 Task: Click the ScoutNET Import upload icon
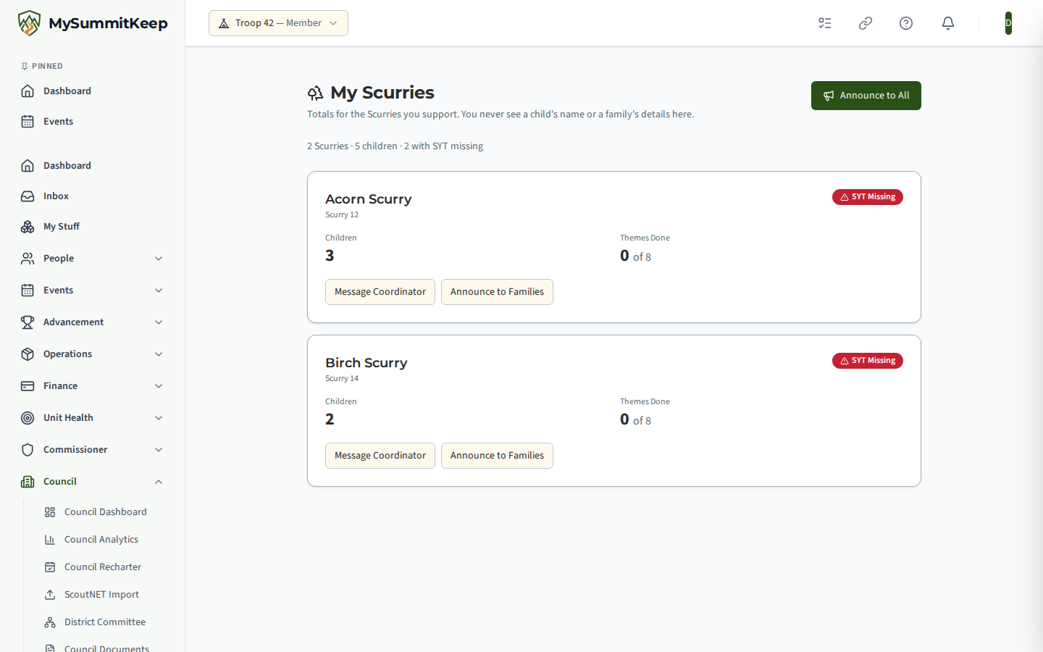click(x=50, y=595)
